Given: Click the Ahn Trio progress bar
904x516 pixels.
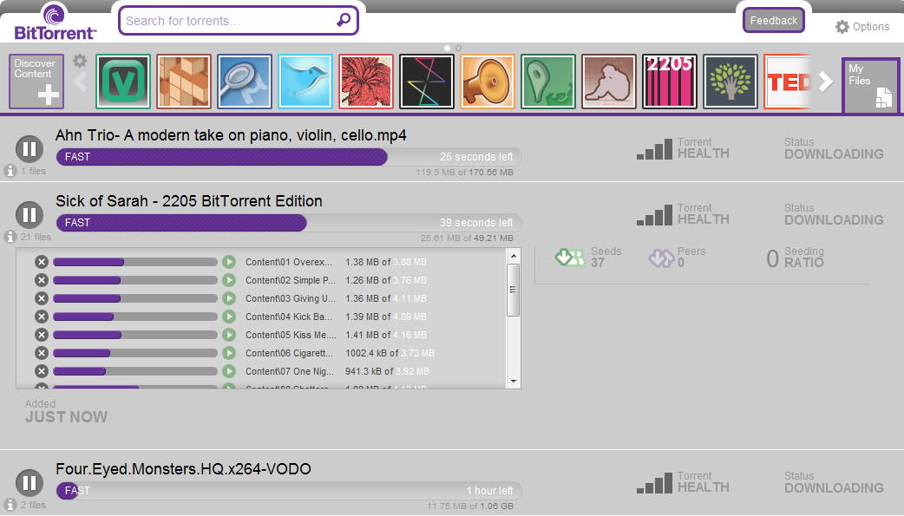Looking at the screenshot, I should (x=289, y=157).
